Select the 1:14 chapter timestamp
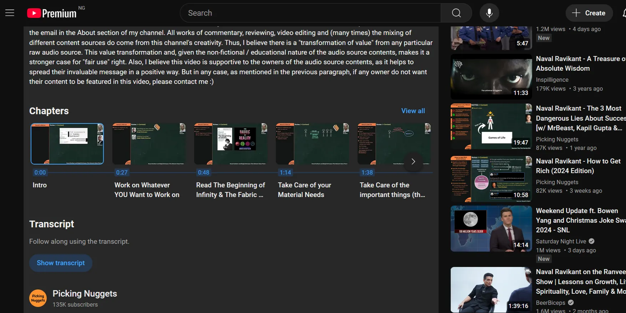Viewport: 626px width, 313px height. coord(285,172)
